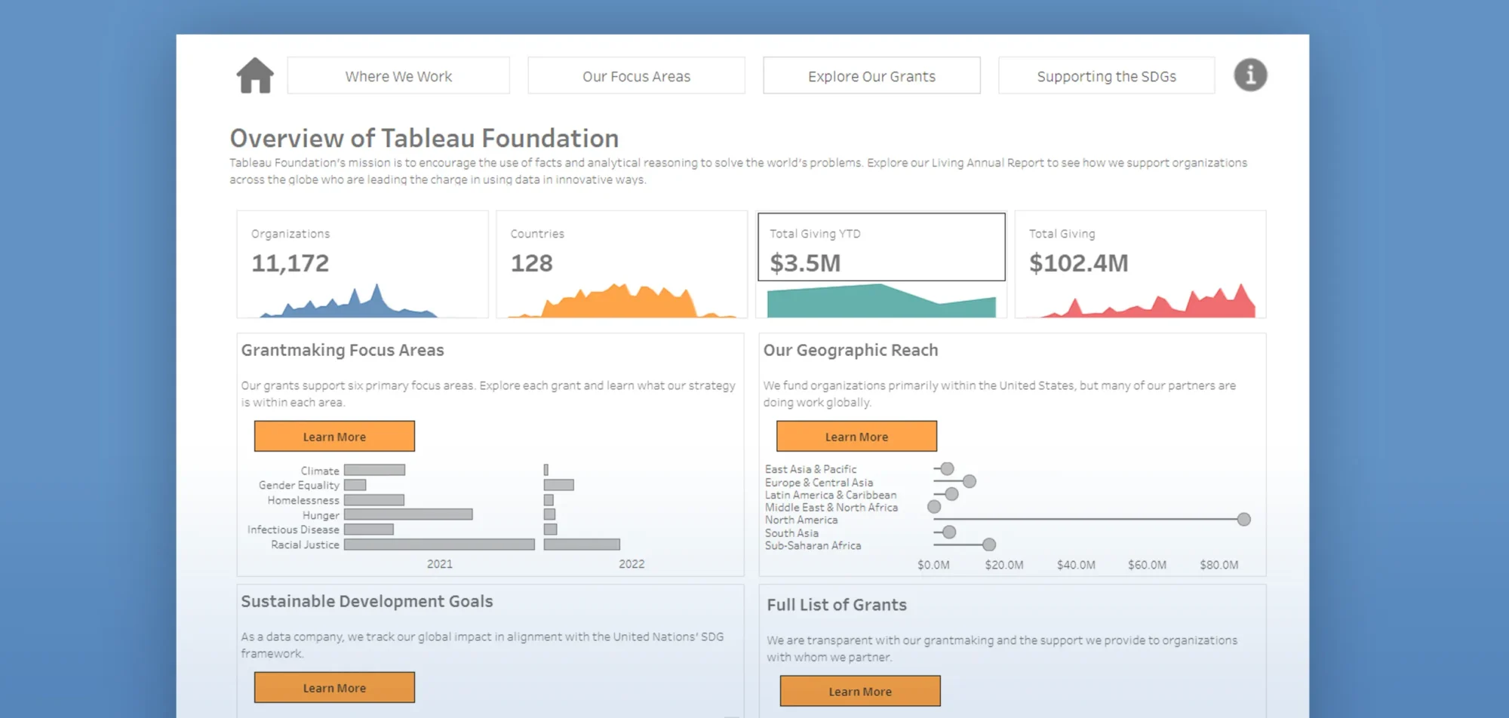The image size is (1509, 718).
Task: Click Learn More under Sustainable Development Goals
Action: pos(334,688)
